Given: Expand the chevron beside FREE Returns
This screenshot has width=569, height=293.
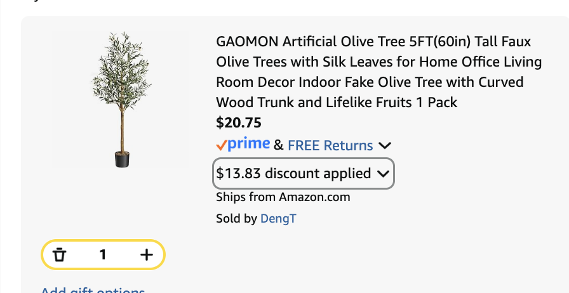Looking at the screenshot, I should click(384, 146).
